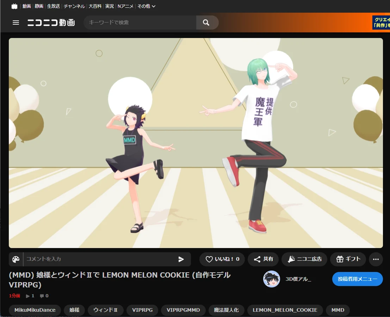Click the Niconico TV icon at top left
The image size is (390, 317).
click(14, 6)
